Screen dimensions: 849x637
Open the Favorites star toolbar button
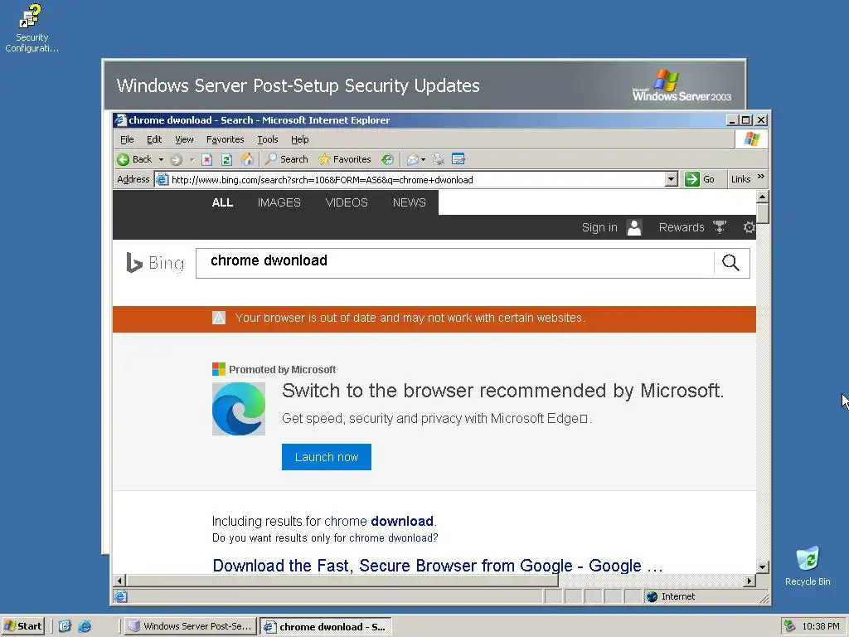[345, 159]
